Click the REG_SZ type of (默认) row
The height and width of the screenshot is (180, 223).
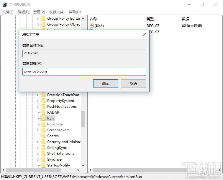(x=153, y=26)
